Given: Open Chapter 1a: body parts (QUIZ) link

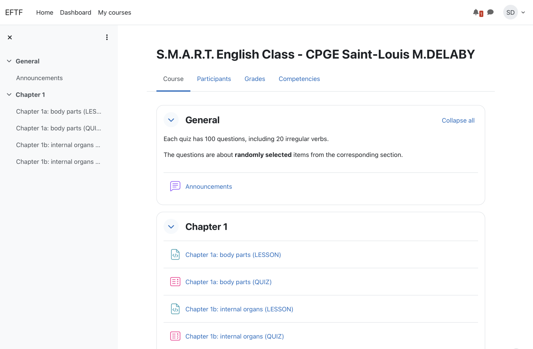Looking at the screenshot, I should 228,282.
